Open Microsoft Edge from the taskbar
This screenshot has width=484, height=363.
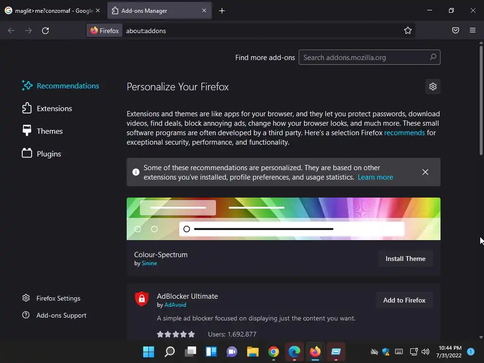click(294, 352)
